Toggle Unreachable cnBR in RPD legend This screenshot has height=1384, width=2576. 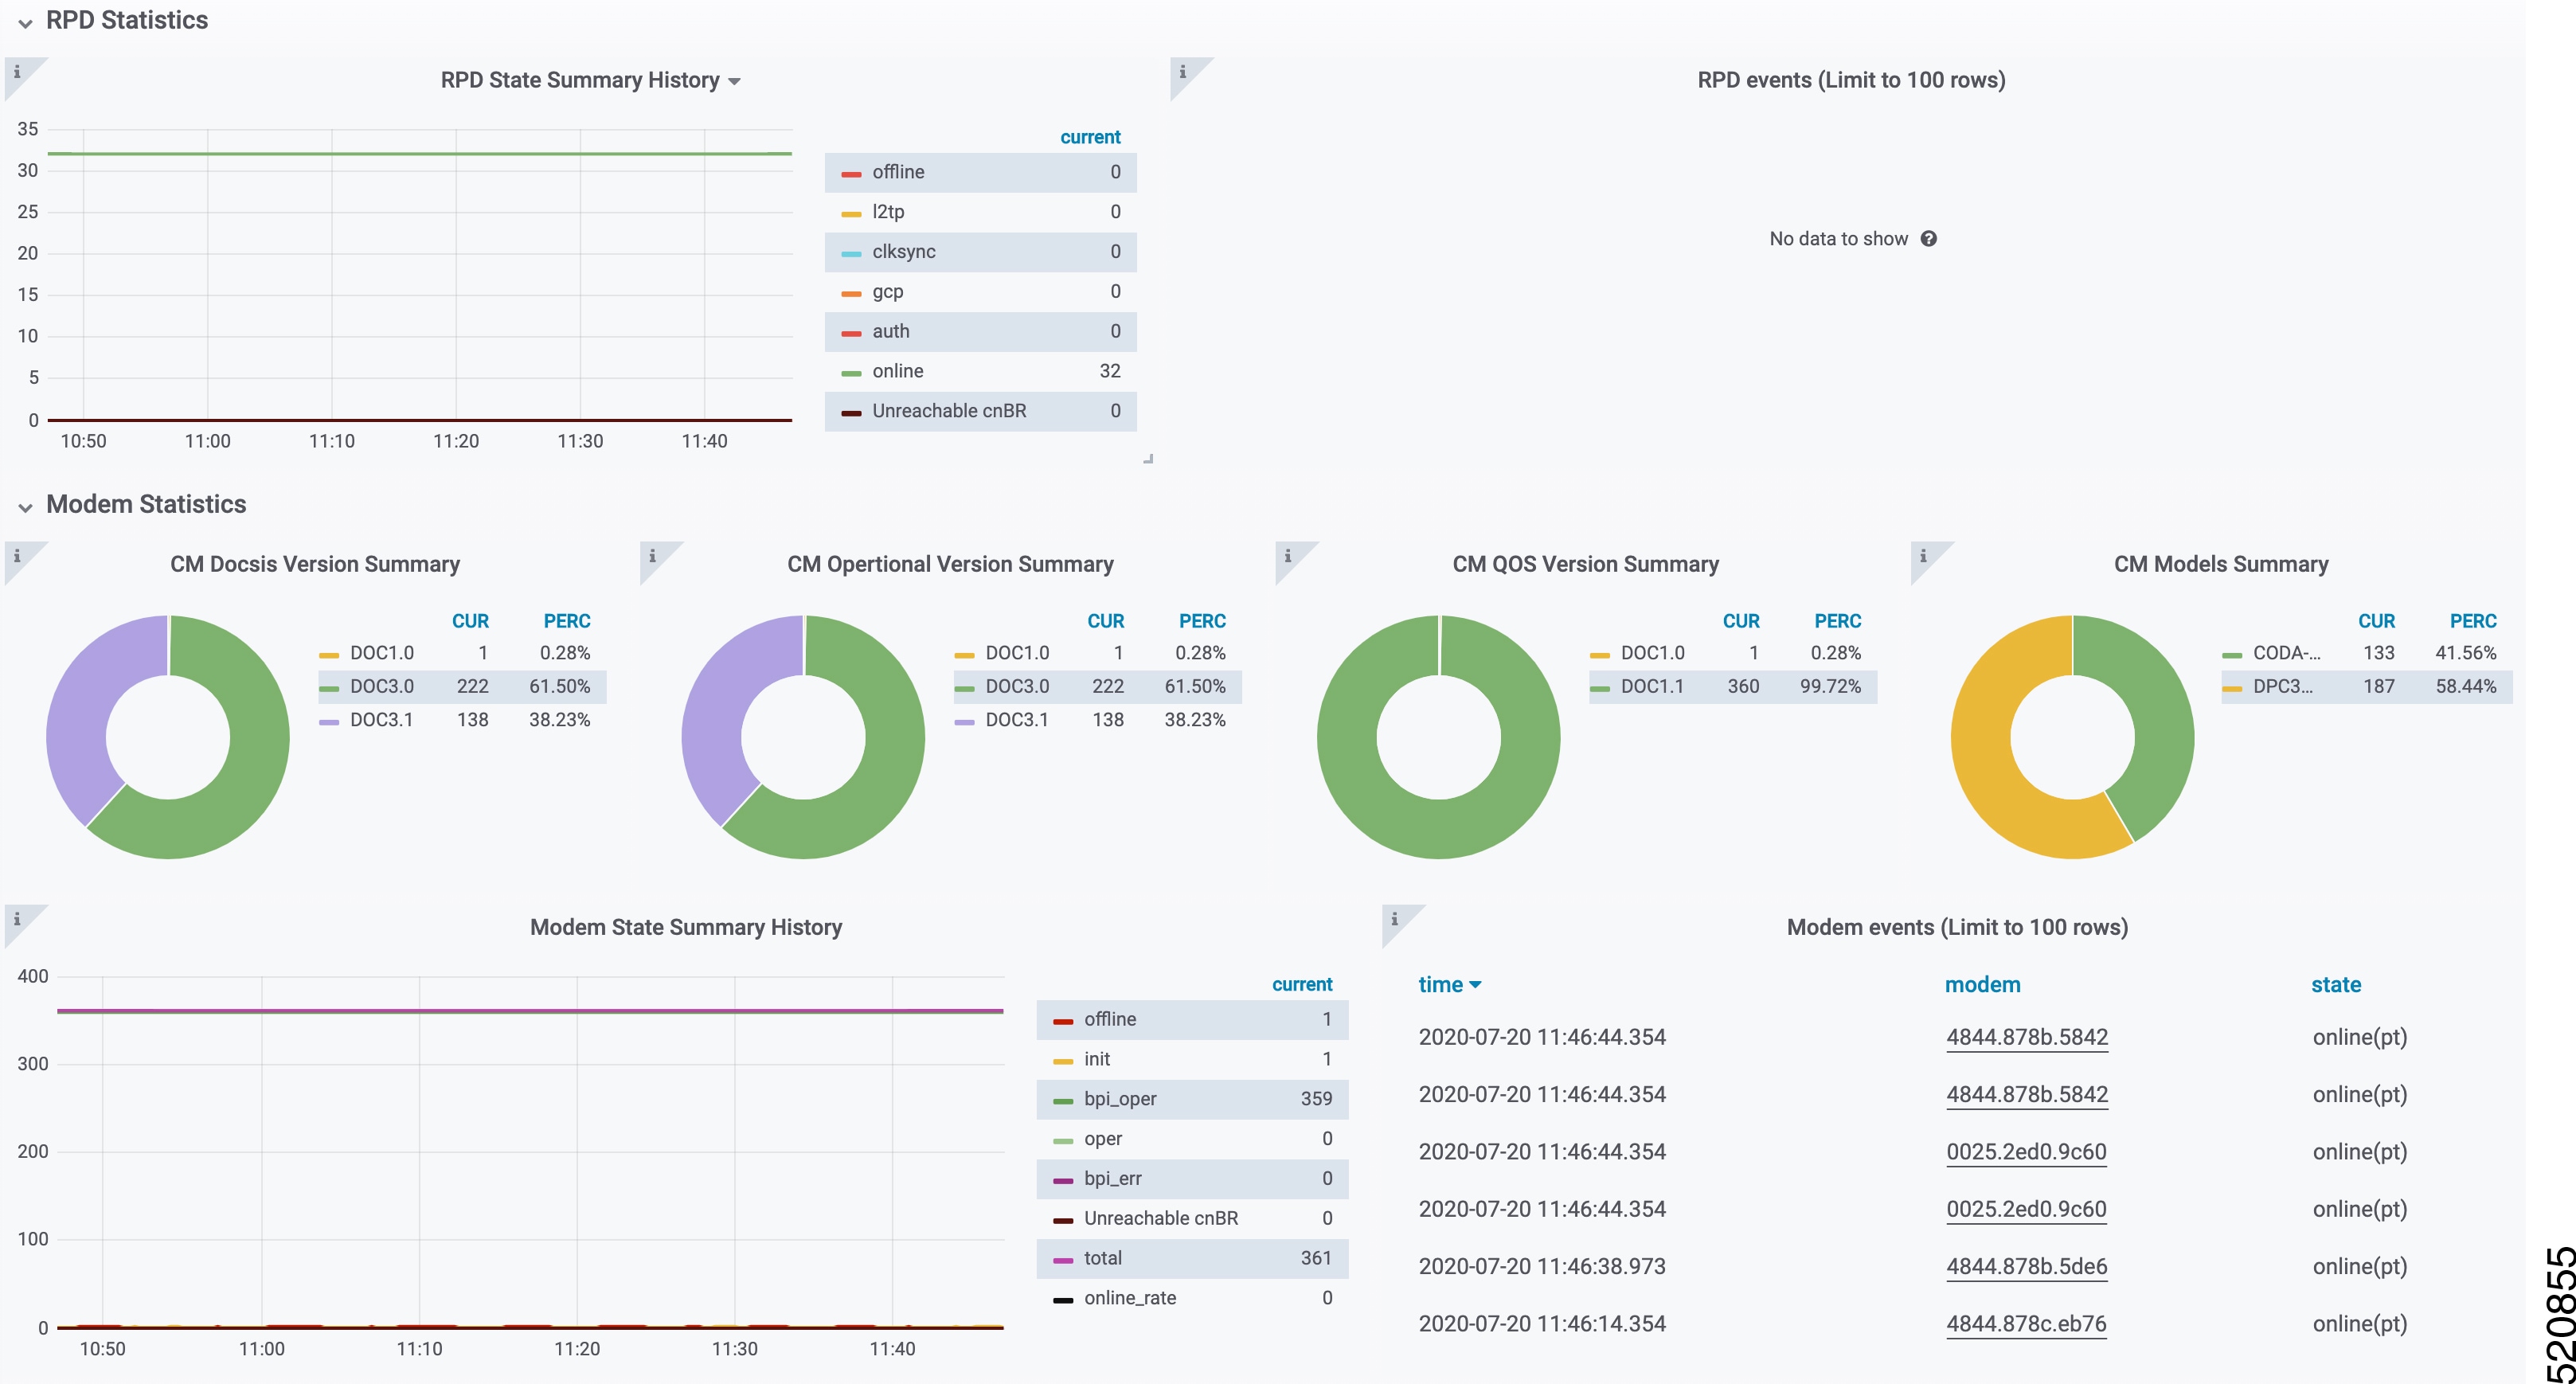pos(948,411)
